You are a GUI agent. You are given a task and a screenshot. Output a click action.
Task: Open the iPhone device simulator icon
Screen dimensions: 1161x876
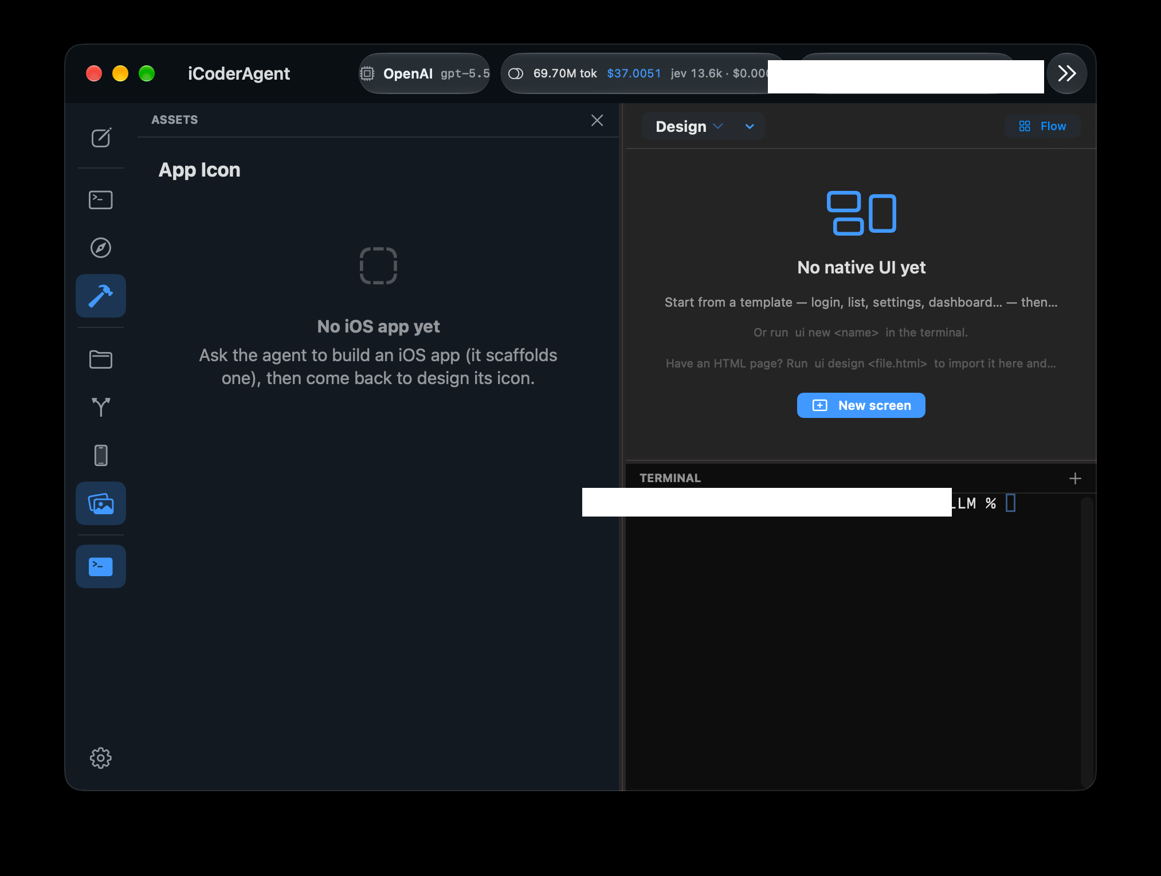click(x=101, y=455)
